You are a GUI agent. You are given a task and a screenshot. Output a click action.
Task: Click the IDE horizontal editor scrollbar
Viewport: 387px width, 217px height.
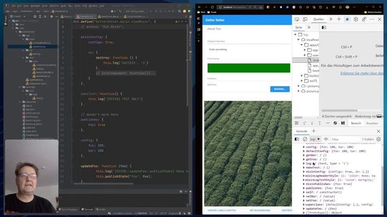(x=103, y=183)
